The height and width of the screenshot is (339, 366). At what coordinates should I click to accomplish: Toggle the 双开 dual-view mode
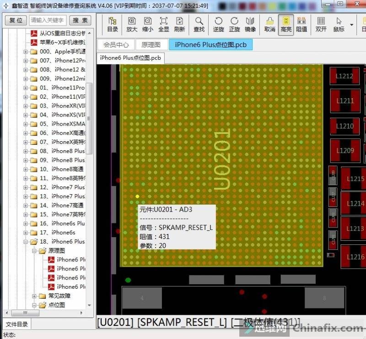321,24
